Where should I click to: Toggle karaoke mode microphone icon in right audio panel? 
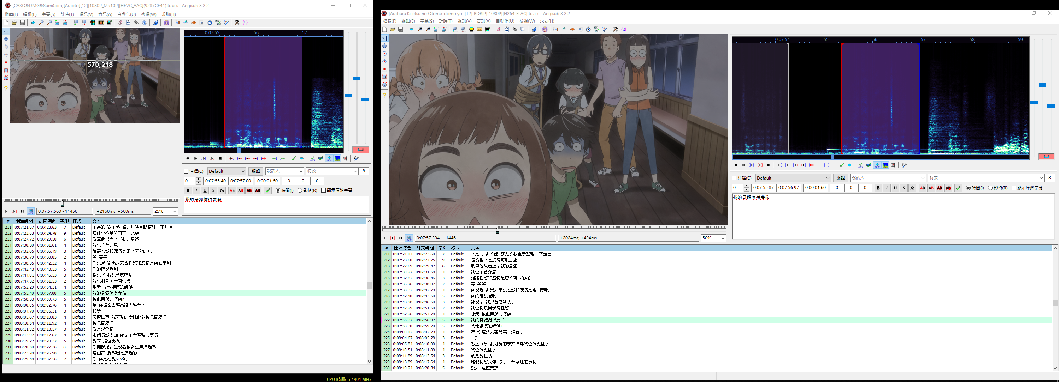[905, 165]
